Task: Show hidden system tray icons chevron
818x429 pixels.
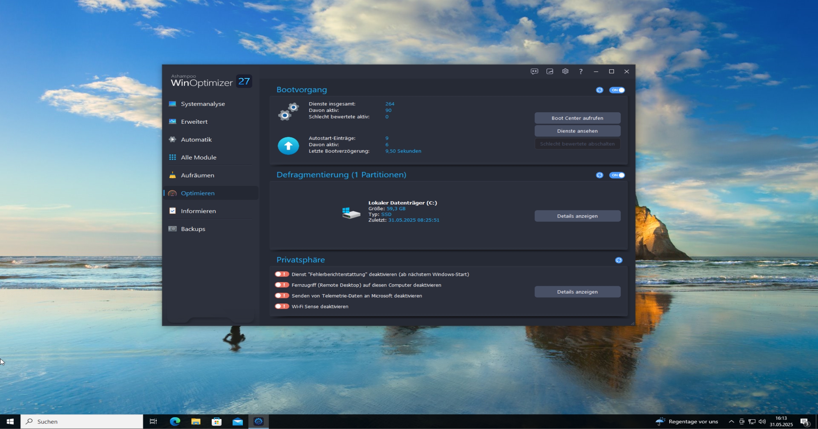Action: (731, 422)
